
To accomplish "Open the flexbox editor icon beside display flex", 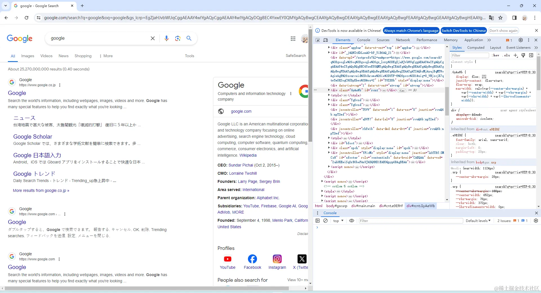I will 484,77.
